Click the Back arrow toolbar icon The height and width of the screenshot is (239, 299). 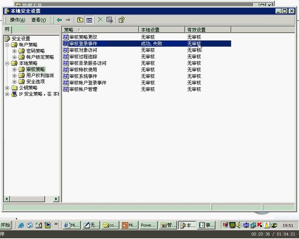59,20
